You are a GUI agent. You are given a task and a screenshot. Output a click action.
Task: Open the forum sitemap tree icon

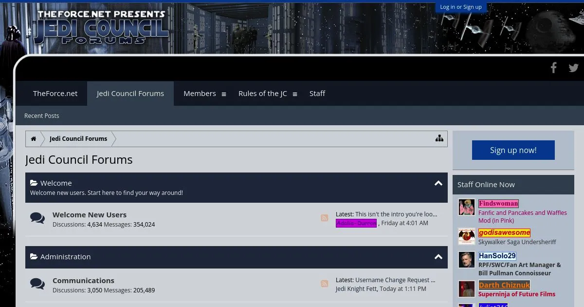tap(439, 138)
